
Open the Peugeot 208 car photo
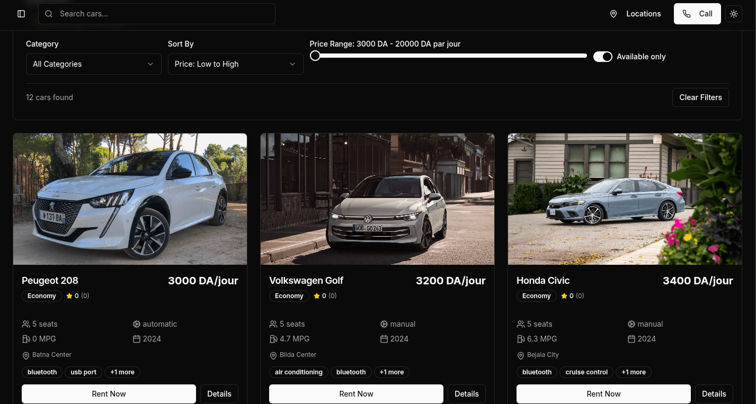[130, 199]
